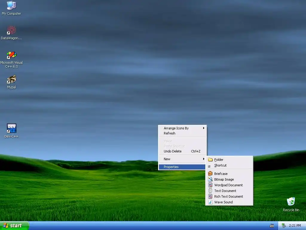Select the My Computer desktop icon
Screen dimensions: 306x230
[11, 8]
